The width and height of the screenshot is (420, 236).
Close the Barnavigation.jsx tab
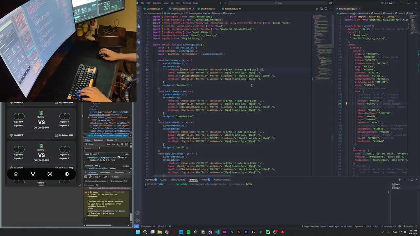[193, 9]
